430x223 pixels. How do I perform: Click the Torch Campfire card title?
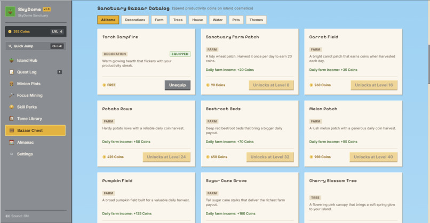[x=120, y=37]
